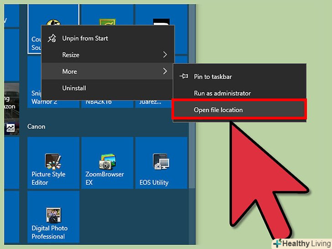Launch Digital Photo Professional tile icon
This screenshot has width=332, height=249.
(x=53, y=215)
